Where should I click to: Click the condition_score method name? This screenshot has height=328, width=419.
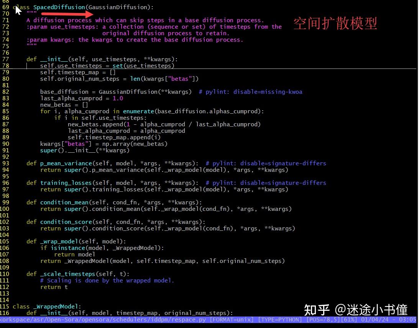[66, 222]
